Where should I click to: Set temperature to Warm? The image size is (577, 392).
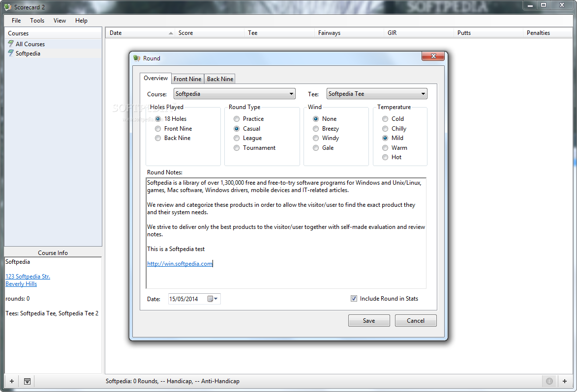395,148
